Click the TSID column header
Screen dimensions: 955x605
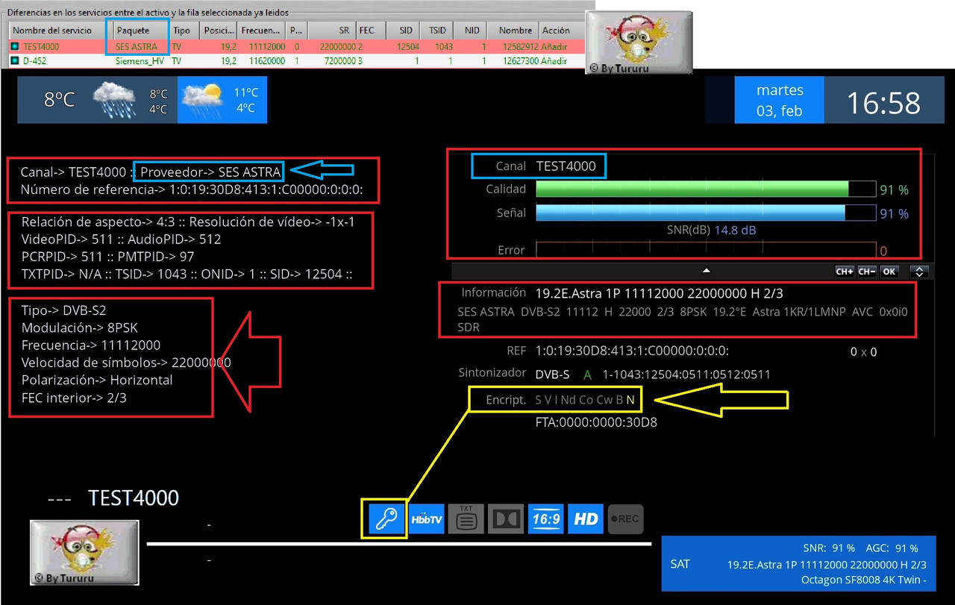pyautogui.click(x=436, y=31)
